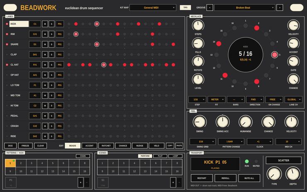Screen dimensions: 307x192
Task: Open the Kit Map General MIDI dropdown
Action: (153, 7)
